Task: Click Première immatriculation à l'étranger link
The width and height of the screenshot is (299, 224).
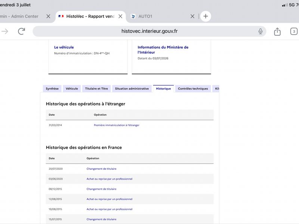Action: click(x=117, y=125)
